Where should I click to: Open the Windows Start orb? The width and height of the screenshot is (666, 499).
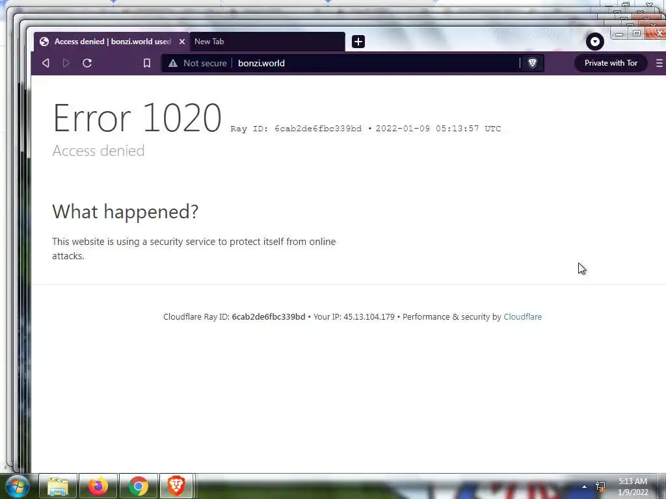(17, 486)
